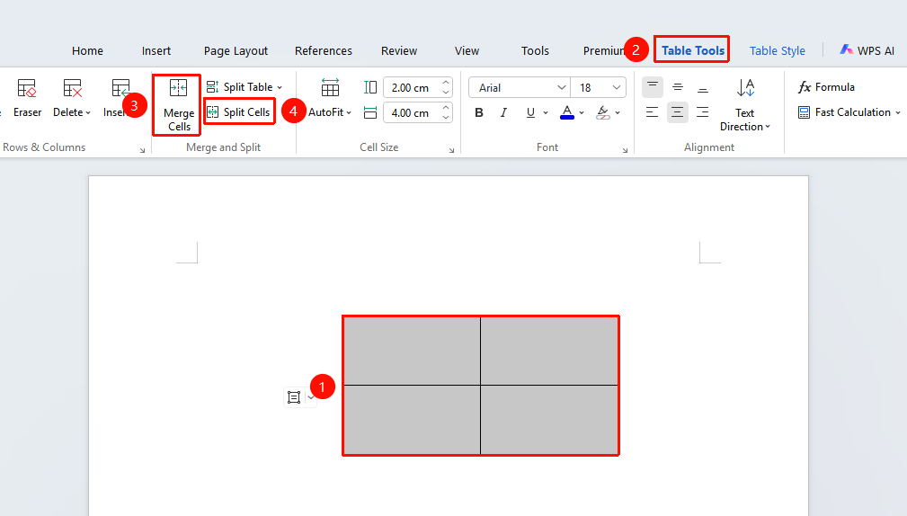Click the Split Cells button
907x516 pixels.
point(239,112)
